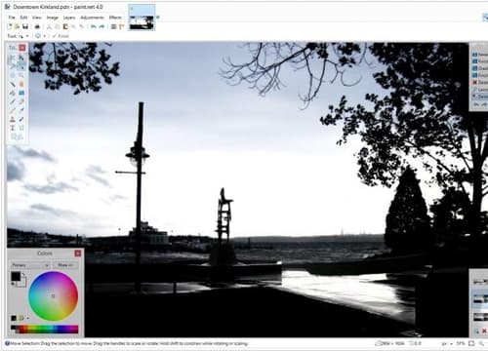This screenshot has width=488, height=351.
Task: Open the File menu
Action: click(12, 18)
